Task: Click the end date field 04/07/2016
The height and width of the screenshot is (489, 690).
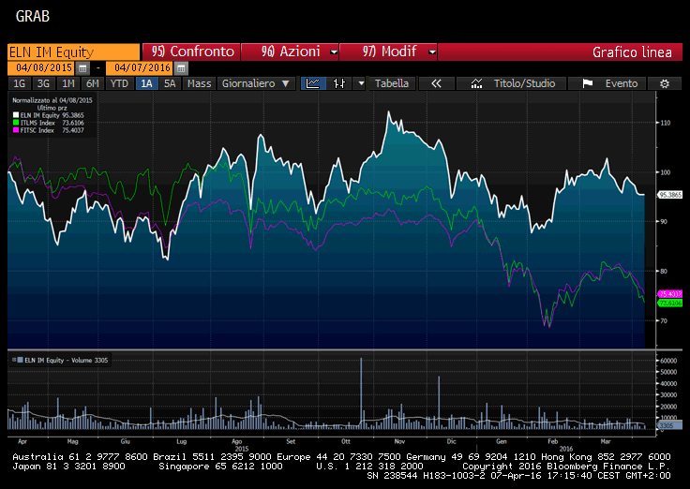Action: click(x=141, y=68)
